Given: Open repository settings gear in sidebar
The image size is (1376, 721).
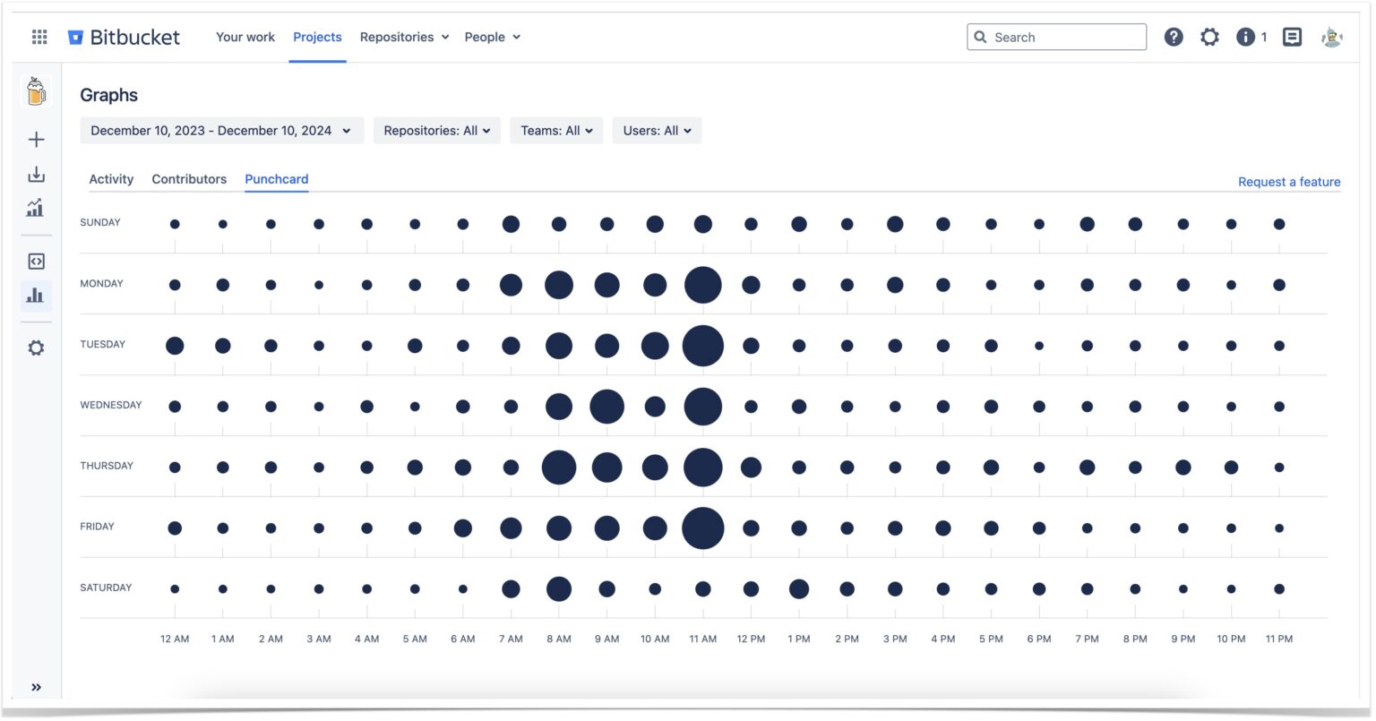Looking at the screenshot, I should [36, 348].
